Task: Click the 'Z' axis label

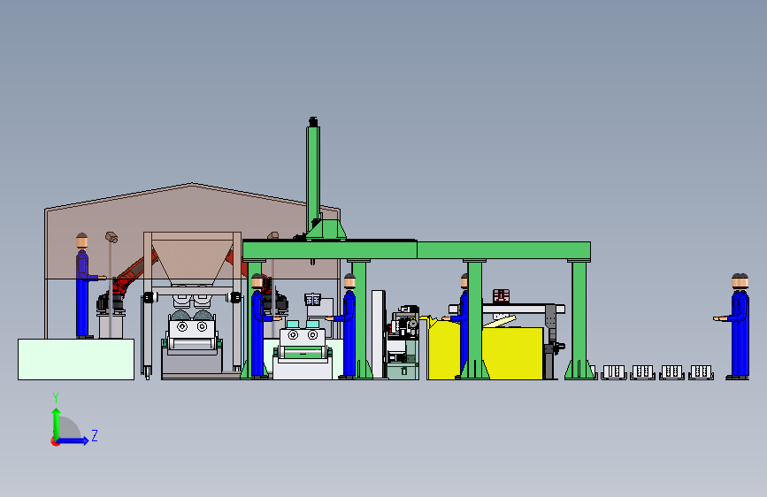Action: [x=95, y=435]
